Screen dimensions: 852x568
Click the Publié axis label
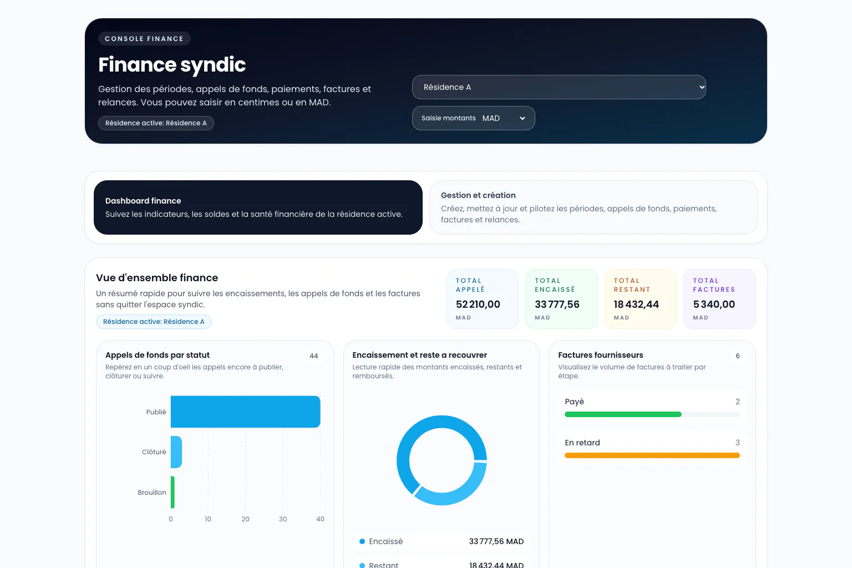point(156,412)
